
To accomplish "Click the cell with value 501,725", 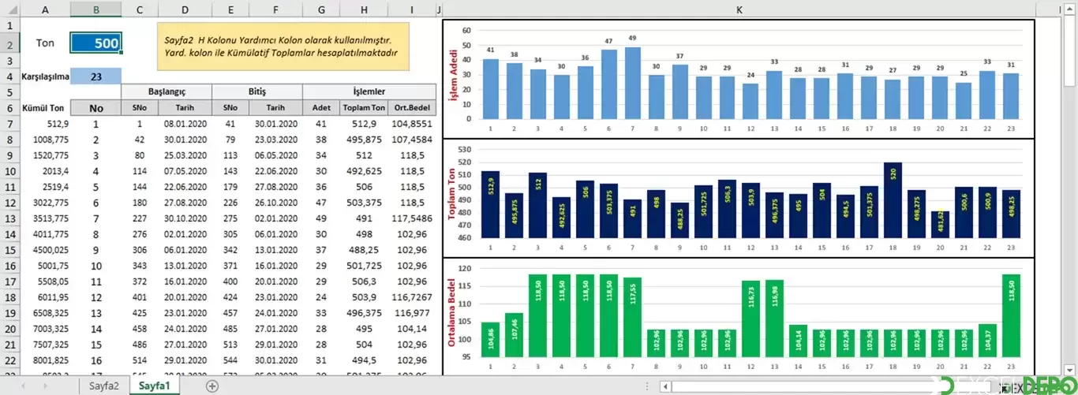I will coord(363,266).
